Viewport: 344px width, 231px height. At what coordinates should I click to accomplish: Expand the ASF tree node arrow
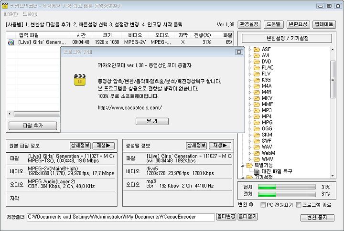click(x=250, y=50)
